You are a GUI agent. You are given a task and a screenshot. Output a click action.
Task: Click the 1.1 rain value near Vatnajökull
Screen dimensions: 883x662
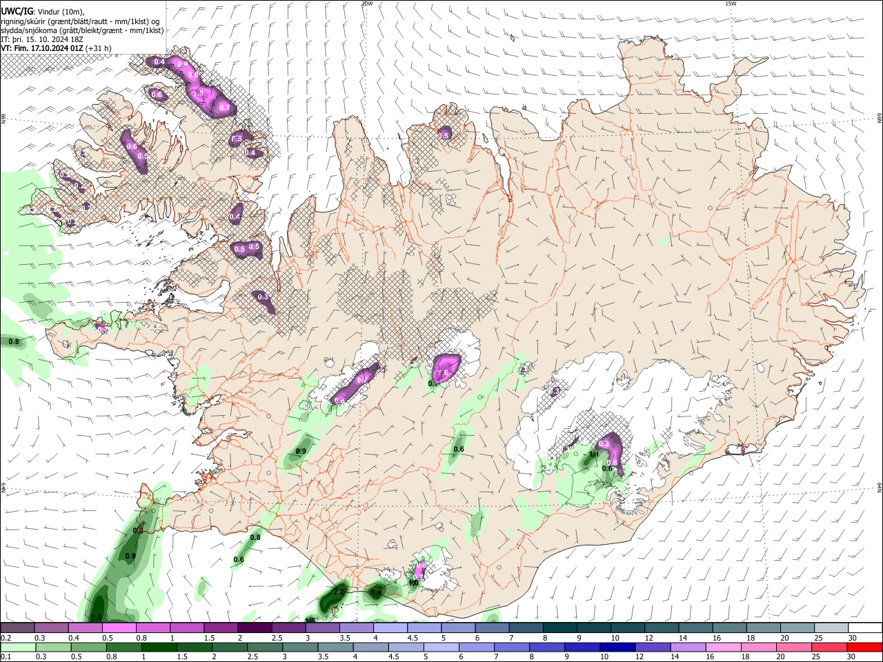594,454
